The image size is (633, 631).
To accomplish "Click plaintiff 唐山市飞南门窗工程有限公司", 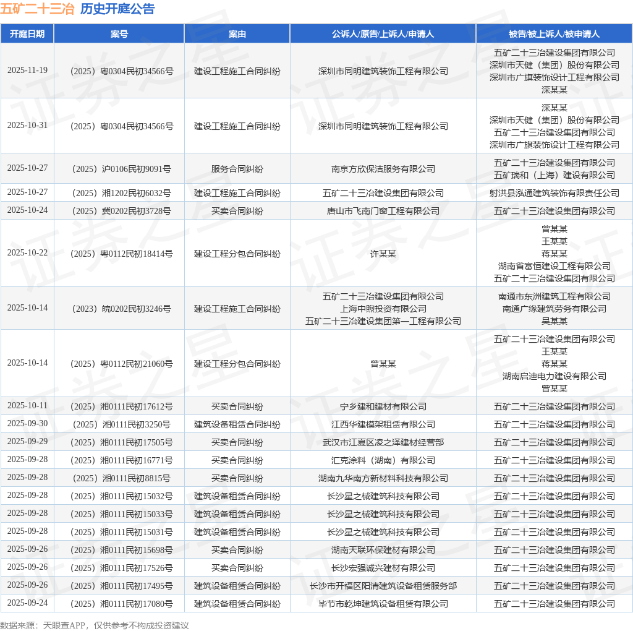I will pyautogui.click(x=383, y=211).
